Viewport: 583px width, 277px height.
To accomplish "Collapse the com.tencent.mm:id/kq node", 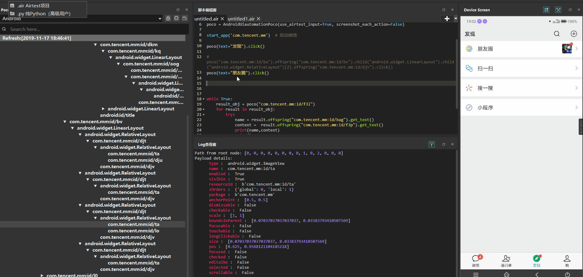I will (x=103, y=51).
